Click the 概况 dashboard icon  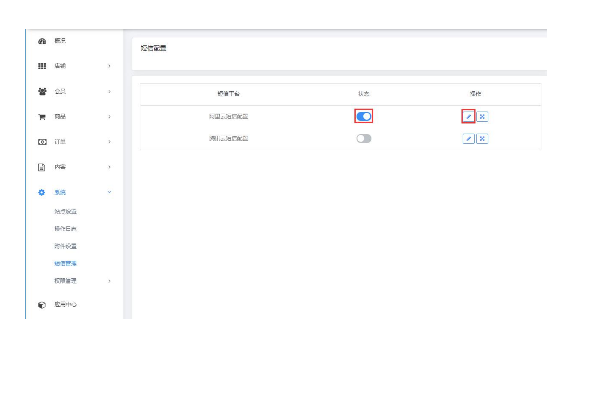tap(42, 41)
